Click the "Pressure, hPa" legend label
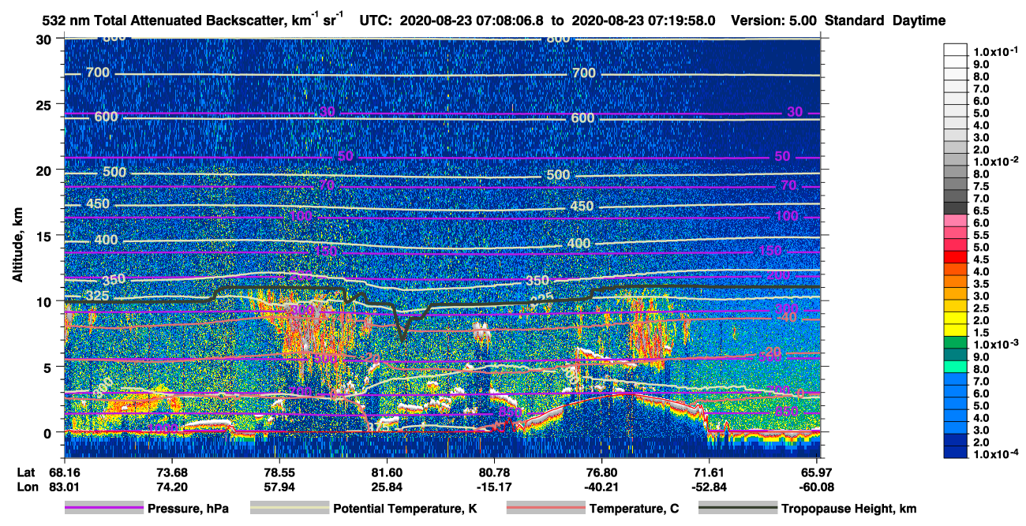The height and width of the screenshot is (526, 1026). point(188,509)
